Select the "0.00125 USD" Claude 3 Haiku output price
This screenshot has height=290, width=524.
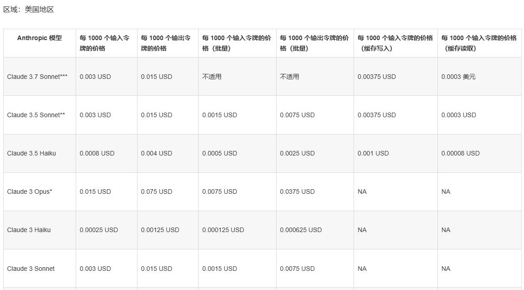[x=160, y=230]
